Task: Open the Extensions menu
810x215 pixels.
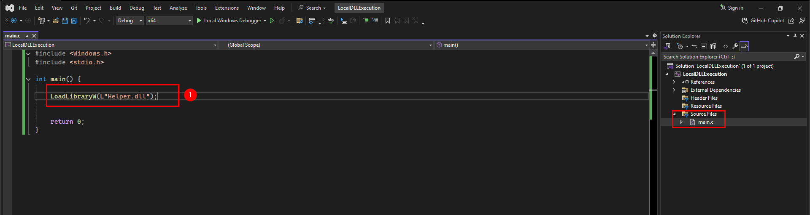Action: pyautogui.click(x=227, y=8)
